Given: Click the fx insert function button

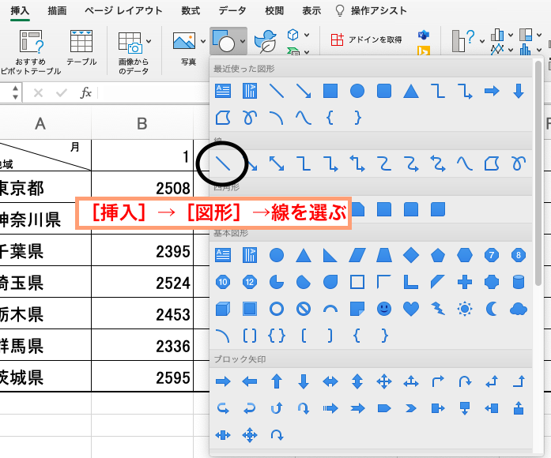Looking at the screenshot, I should tap(85, 93).
